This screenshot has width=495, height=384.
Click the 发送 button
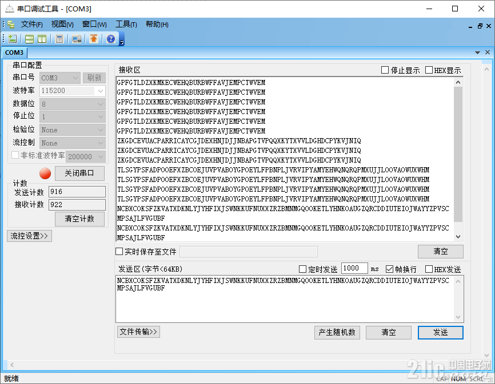(440, 332)
